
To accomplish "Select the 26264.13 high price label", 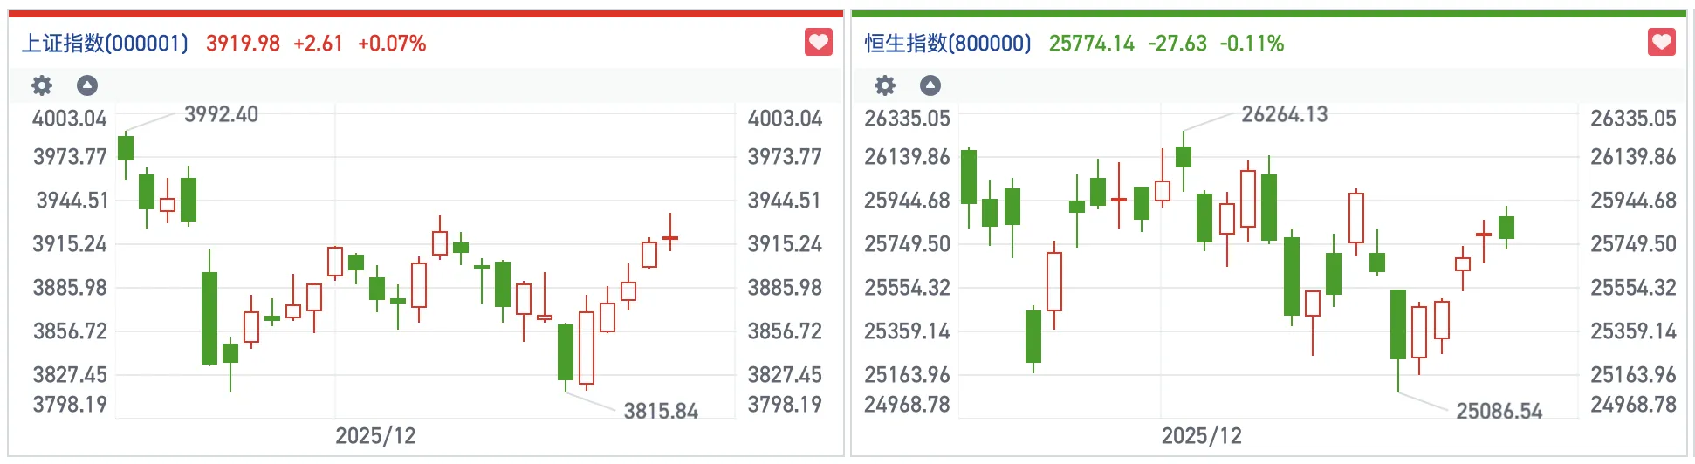I will pyautogui.click(x=1284, y=114).
